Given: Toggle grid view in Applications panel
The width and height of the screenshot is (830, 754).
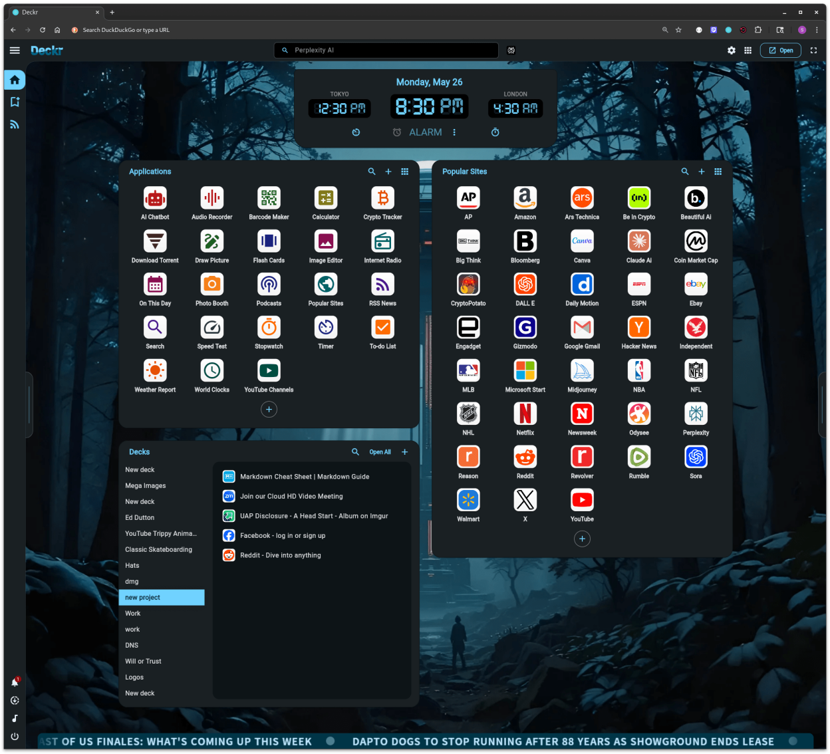Looking at the screenshot, I should (404, 172).
